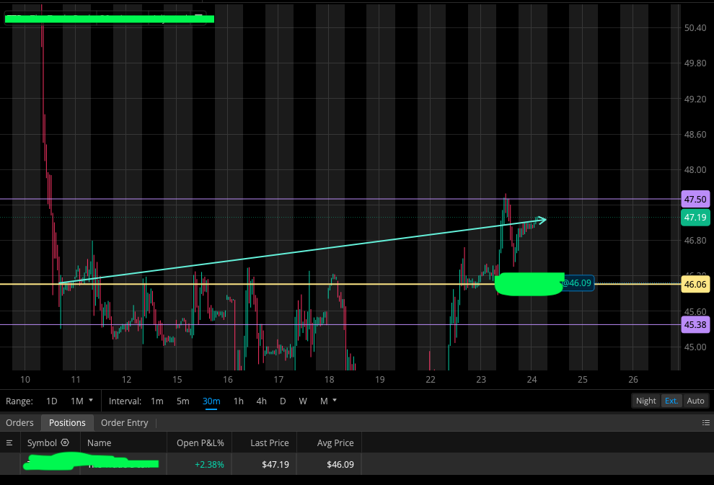Click date 16 on time axis

pyautogui.click(x=228, y=380)
